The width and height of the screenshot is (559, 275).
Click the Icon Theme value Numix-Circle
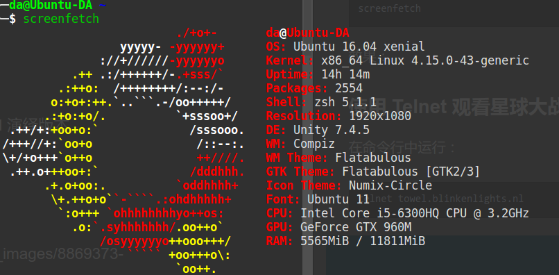click(x=390, y=185)
